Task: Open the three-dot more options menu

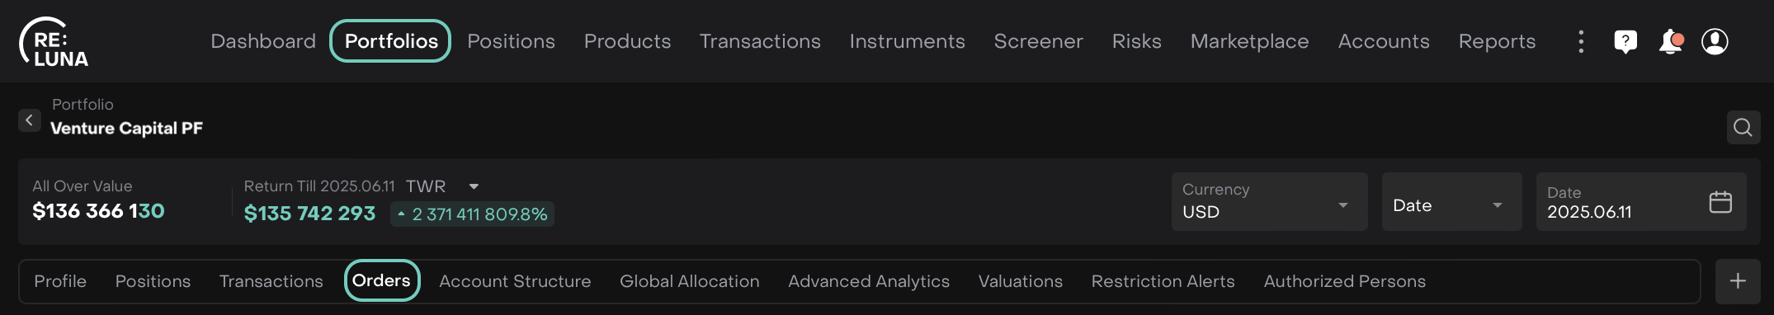Action: tap(1581, 41)
